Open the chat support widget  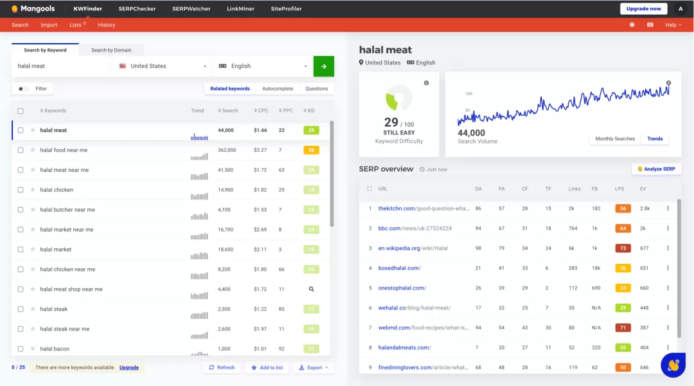click(x=673, y=365)
